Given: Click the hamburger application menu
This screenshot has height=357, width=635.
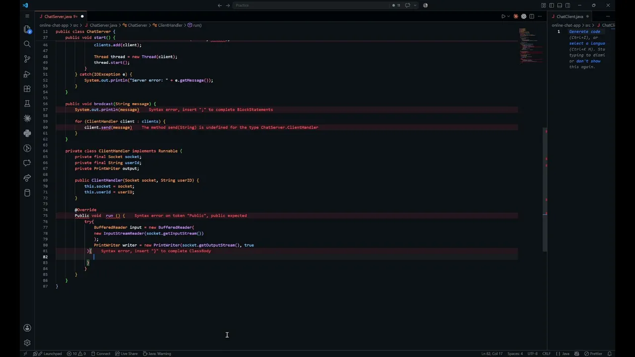Looking at the screenshot, I should coord(27,16).
